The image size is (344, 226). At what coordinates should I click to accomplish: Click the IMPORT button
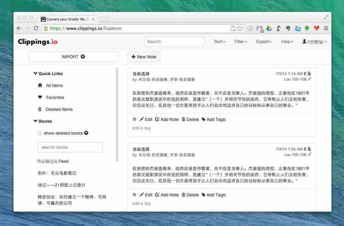pos(73,57)
